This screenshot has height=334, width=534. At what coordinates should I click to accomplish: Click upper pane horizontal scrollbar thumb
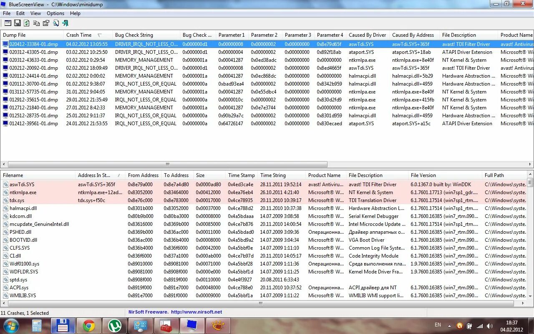point(167,164)
